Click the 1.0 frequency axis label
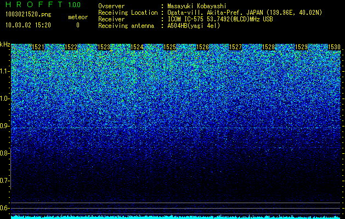The height and width of the screenshot is (219, 345). coord(4,99)
